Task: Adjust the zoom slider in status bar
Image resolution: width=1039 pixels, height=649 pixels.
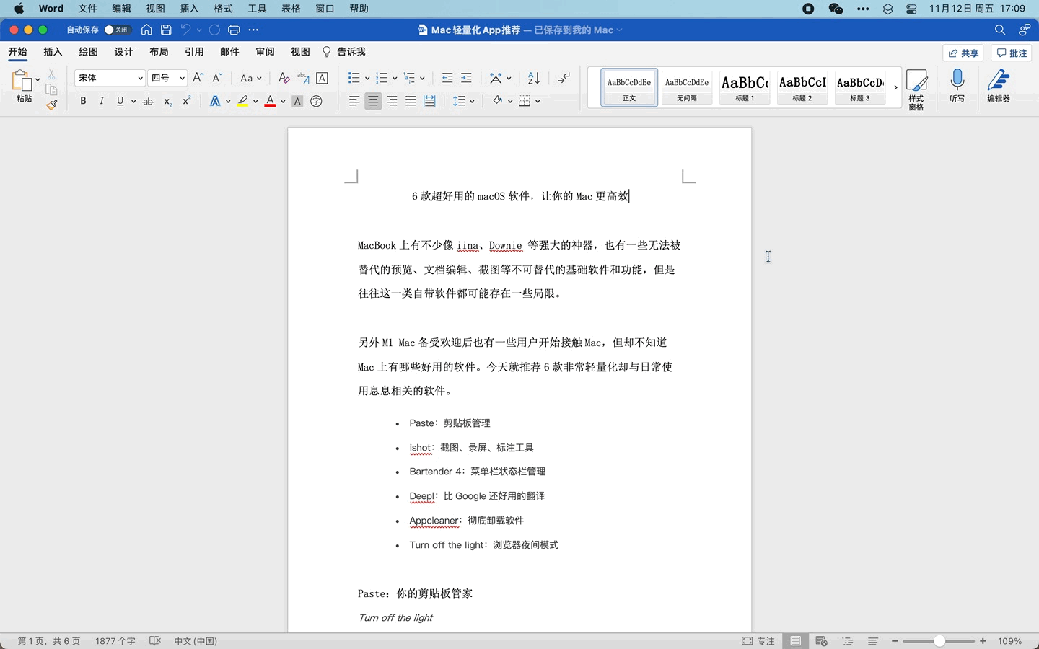Action: (x=939, y=641)
